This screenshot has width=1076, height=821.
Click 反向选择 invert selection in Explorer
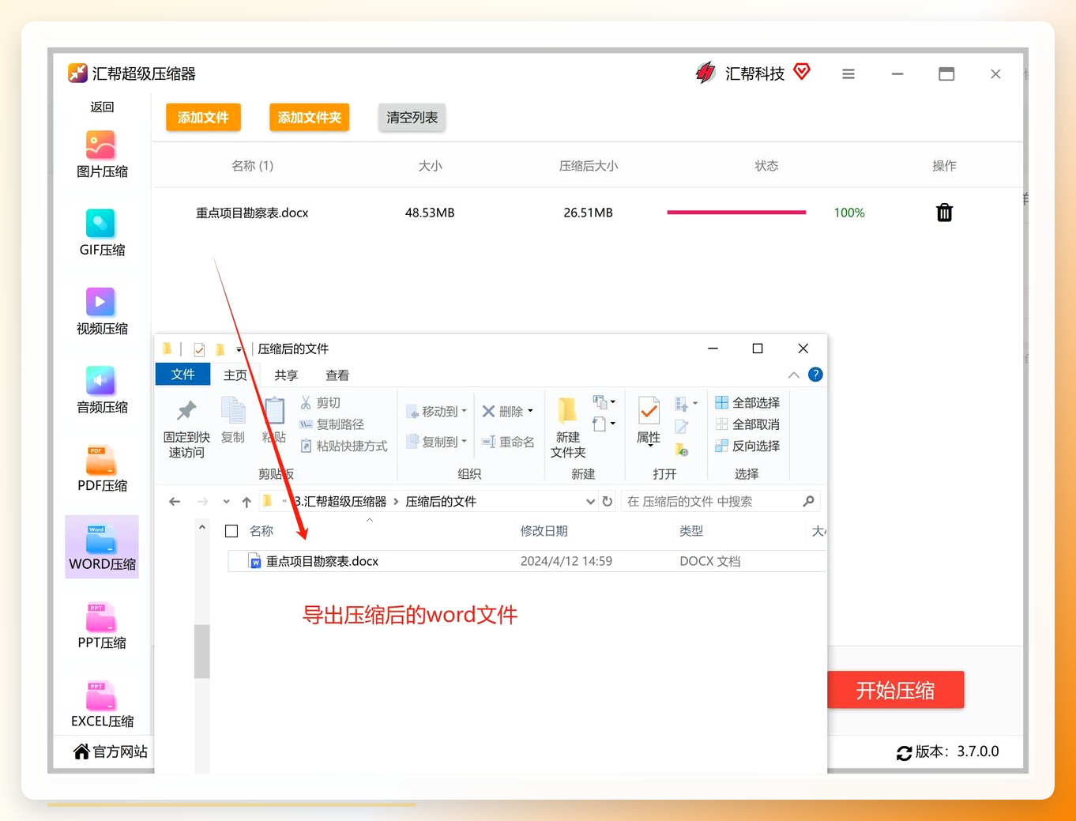[747, 446]
